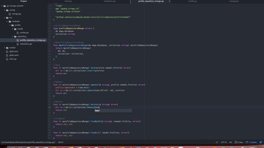Collapse the config folder arrow
Viewport: 264px width, 148px height.
(x=5, y=10)
